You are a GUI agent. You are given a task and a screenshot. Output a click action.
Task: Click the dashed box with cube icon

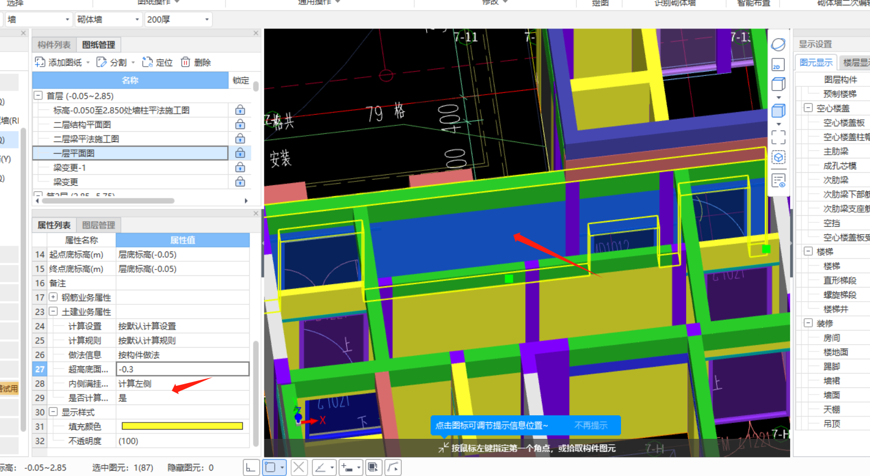click(x=778, y=157)
